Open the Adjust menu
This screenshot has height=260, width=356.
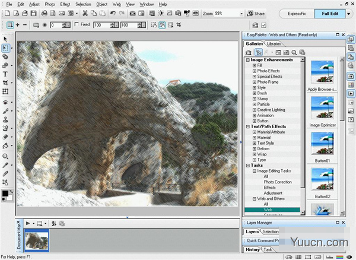[34, 4]
